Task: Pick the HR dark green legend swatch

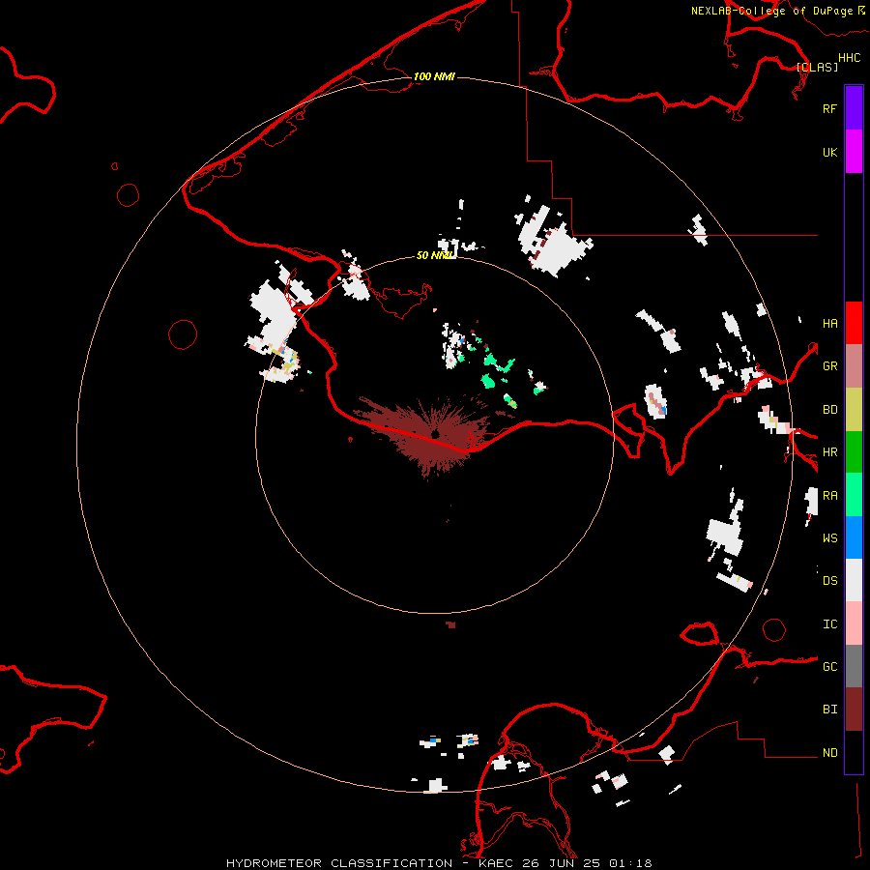Action: tap(854, 452)
